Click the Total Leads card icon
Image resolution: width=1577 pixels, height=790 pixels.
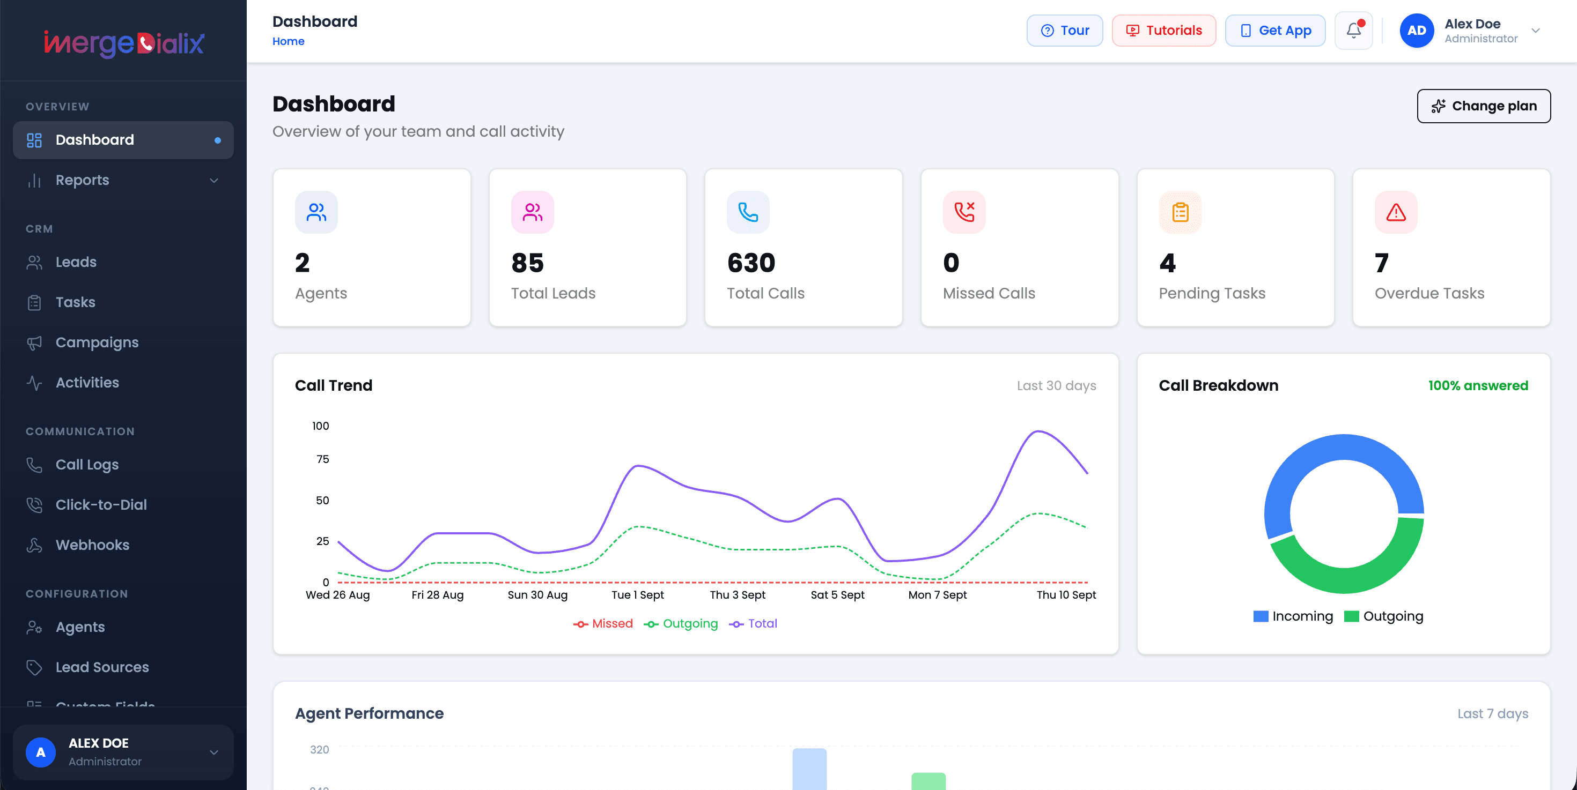click(x=532, y=212)
